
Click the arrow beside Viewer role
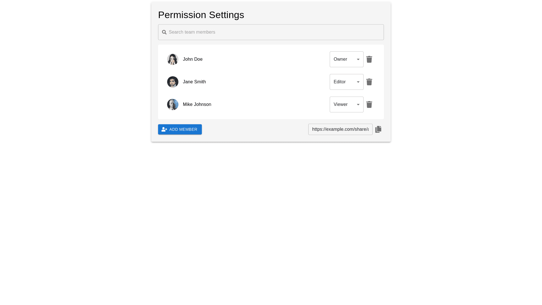click(x=358, y=105)
